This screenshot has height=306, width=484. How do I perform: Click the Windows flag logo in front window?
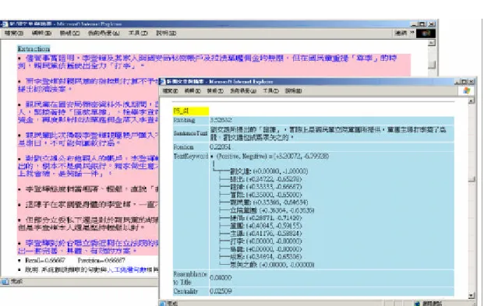[467, 90]
